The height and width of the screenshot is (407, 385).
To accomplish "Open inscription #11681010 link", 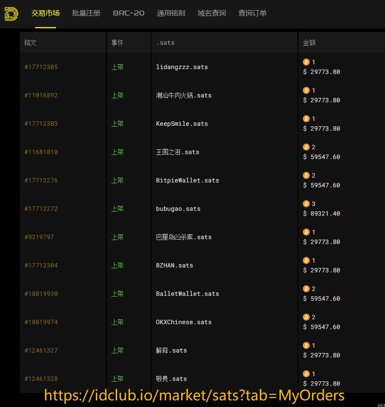I will (x=41, y=152).
